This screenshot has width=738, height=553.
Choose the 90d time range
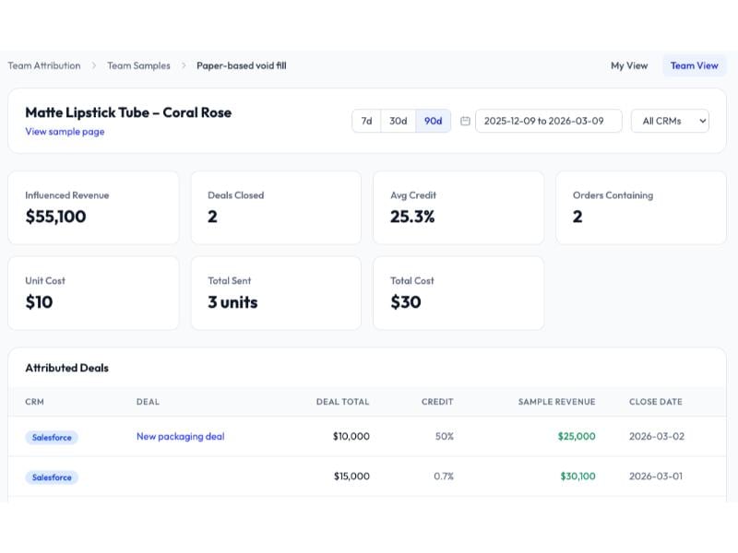coord(433,121)
